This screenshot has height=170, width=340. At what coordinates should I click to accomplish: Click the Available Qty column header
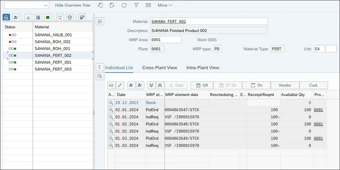(x=297, y=94)
